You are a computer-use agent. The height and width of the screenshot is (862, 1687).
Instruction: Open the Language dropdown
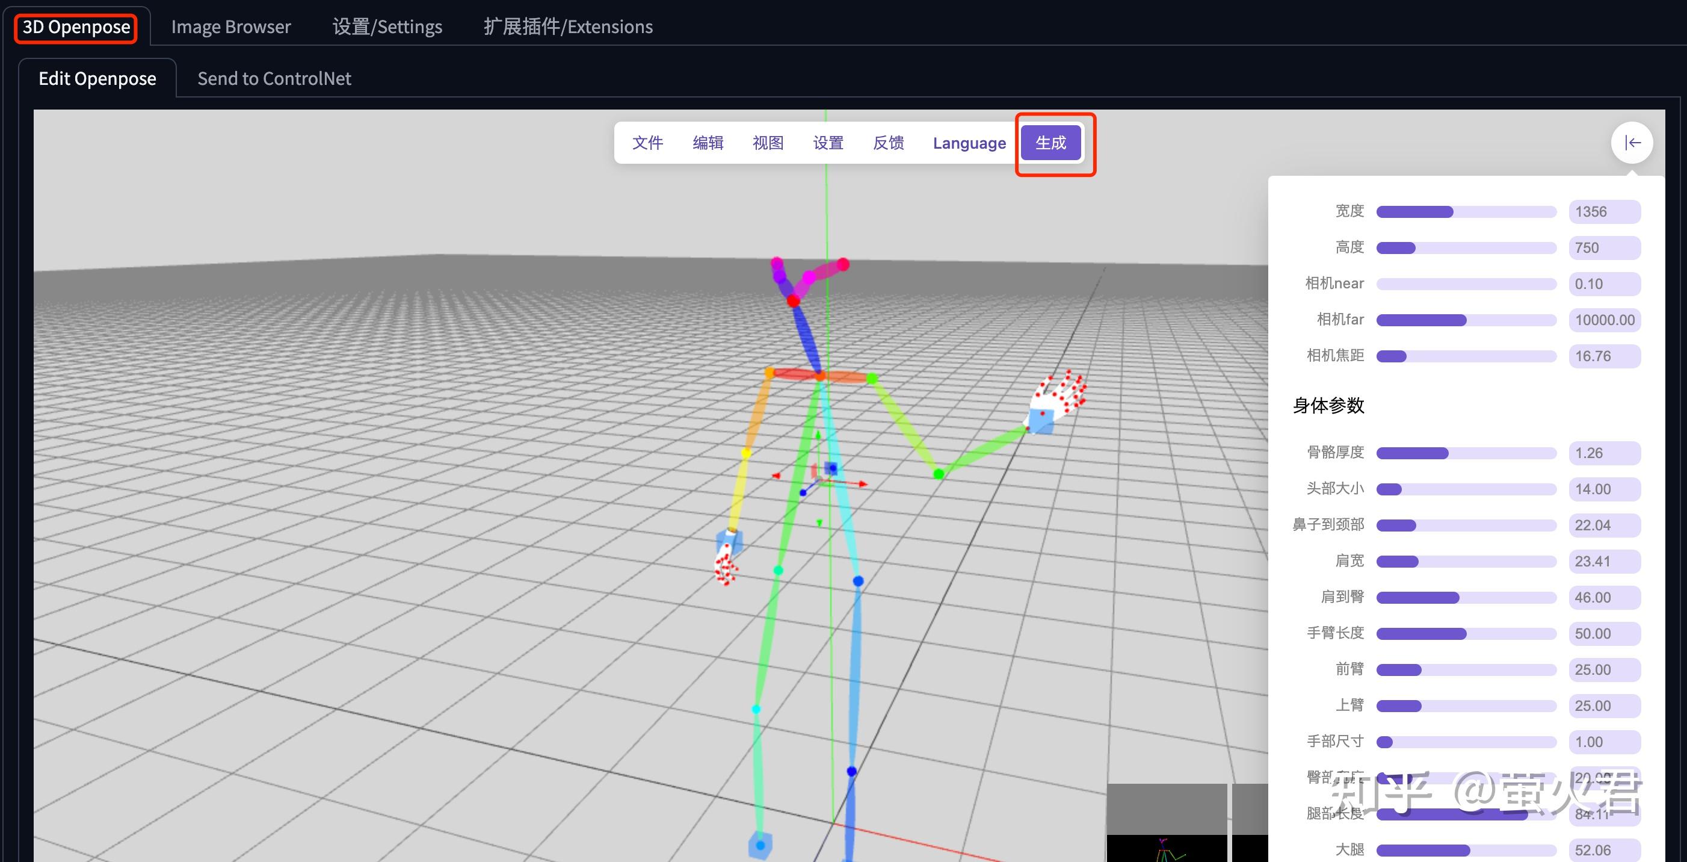tap(969, 143)
